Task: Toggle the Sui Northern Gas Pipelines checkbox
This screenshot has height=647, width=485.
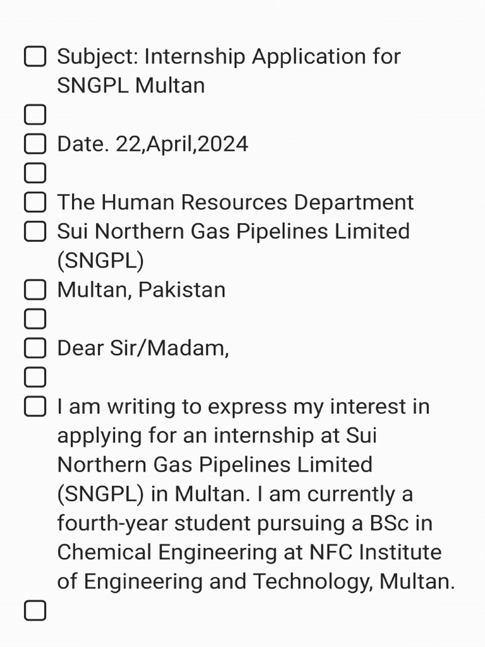Action: click(x=35, y=231)
